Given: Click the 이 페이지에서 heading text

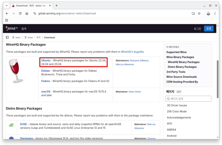Looking at the screenshot, I should [x=173, y=47].
